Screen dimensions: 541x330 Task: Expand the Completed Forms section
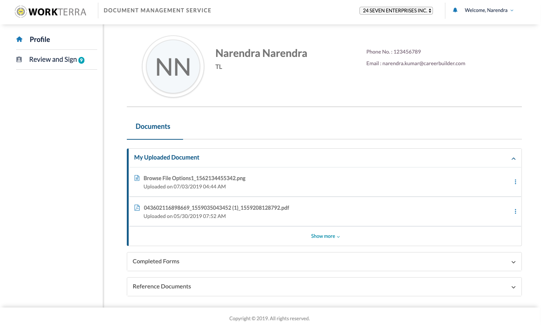coord(513,262)
